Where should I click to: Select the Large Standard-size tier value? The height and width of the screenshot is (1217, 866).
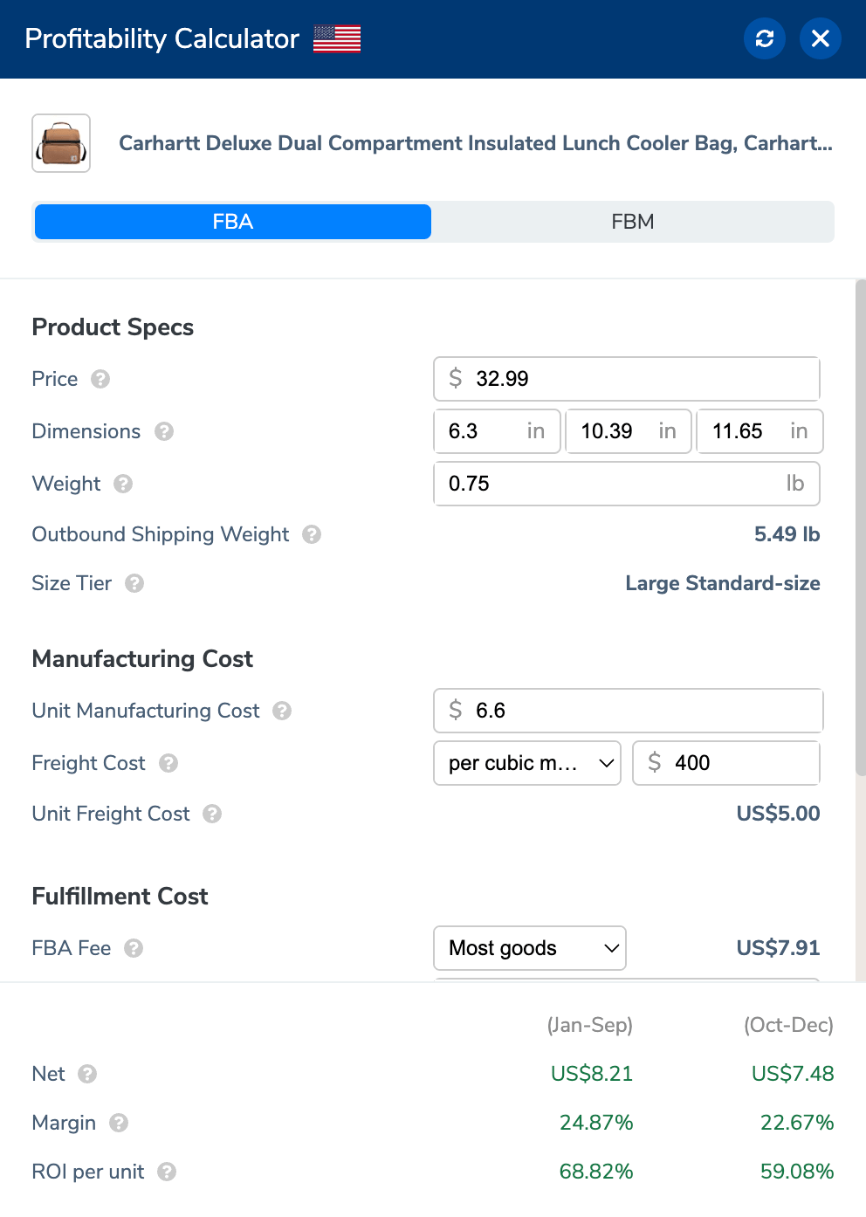[723, 583]
